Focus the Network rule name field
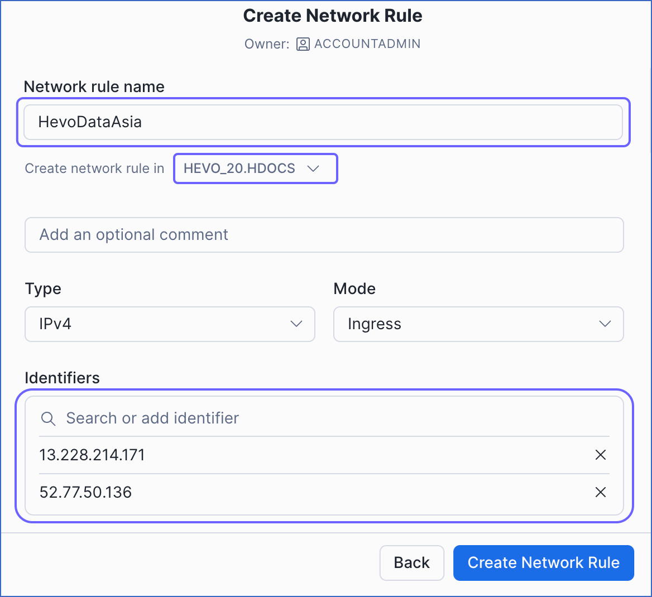This screenshot has width=652, height=597. click(x=323, y=122)
